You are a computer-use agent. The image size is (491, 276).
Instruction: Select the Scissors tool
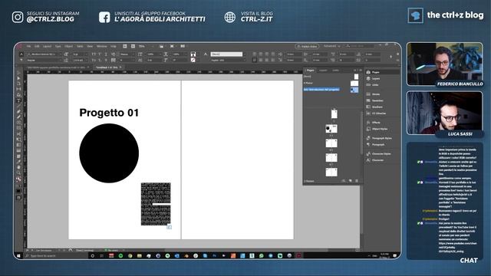18,134
